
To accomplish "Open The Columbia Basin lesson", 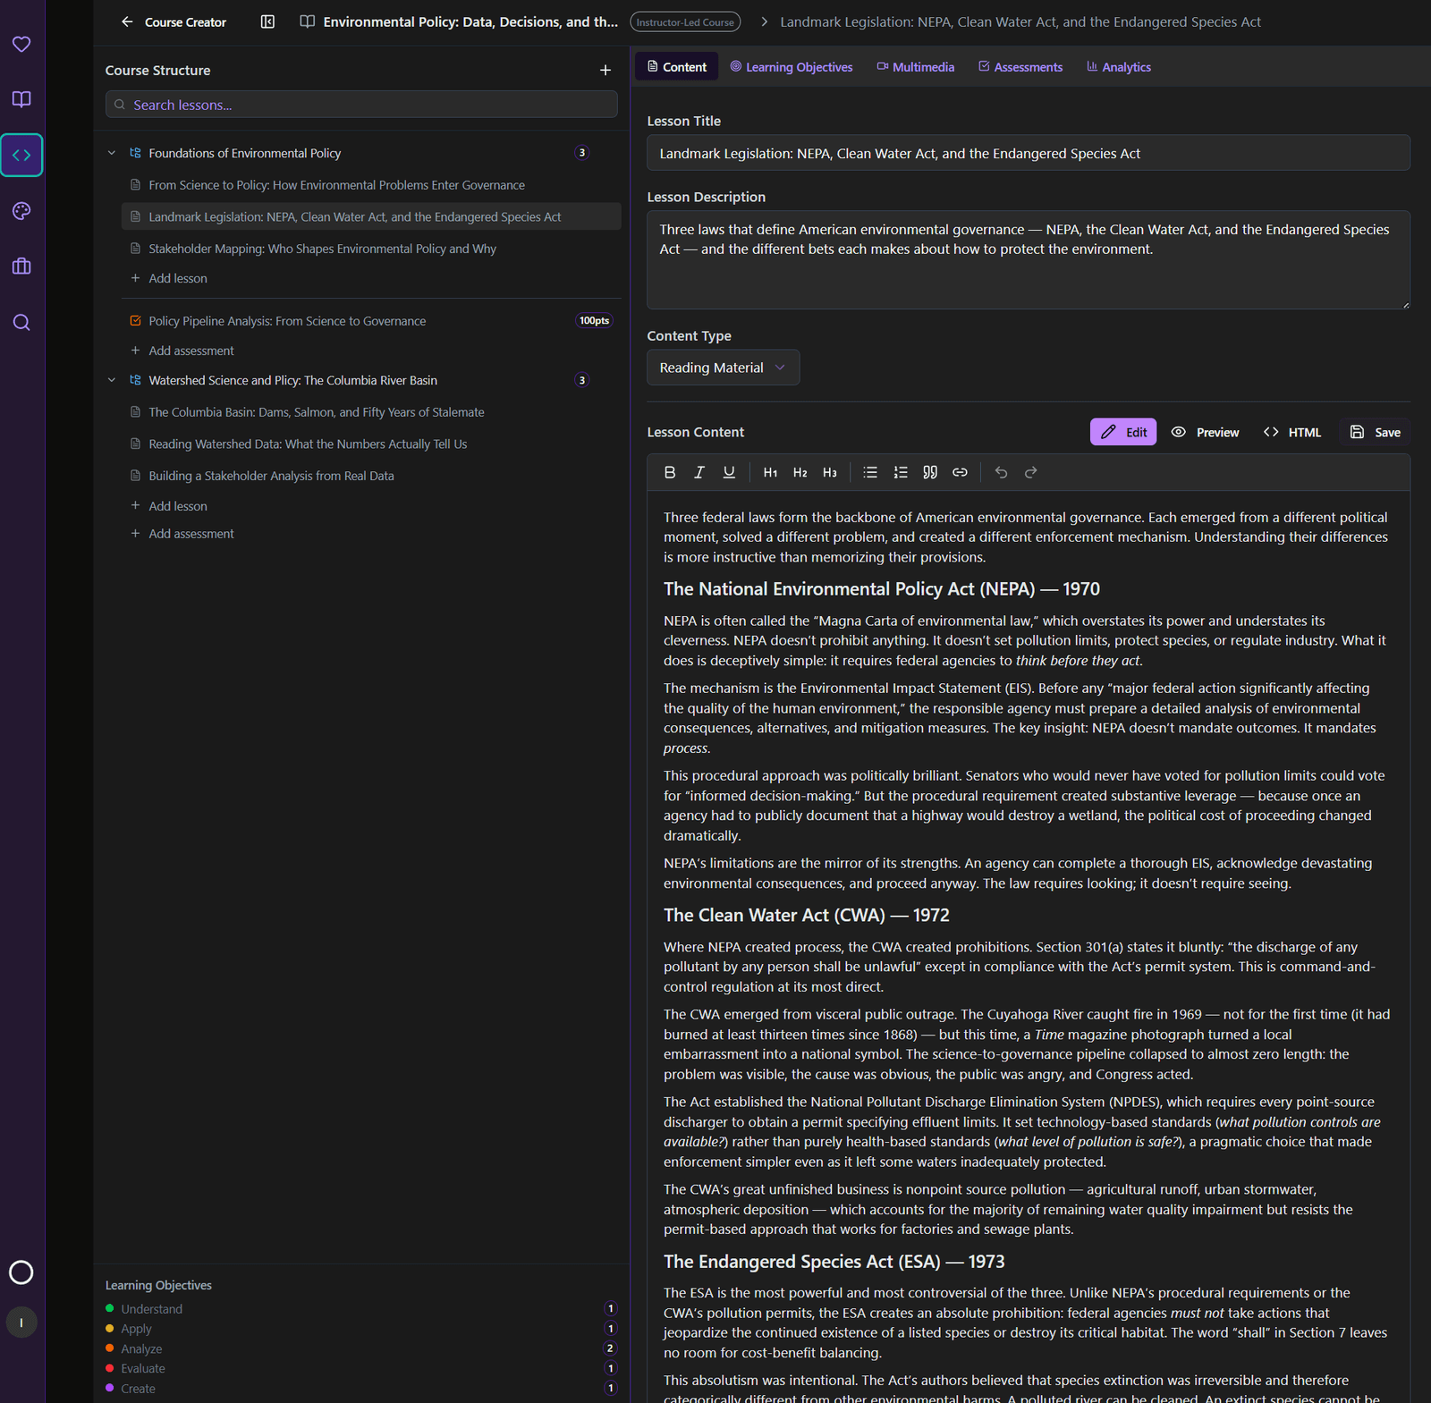I will tap(371, 412).
